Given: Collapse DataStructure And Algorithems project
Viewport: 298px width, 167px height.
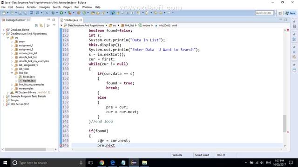Looking at the screenshot, I should pos(3,34).
